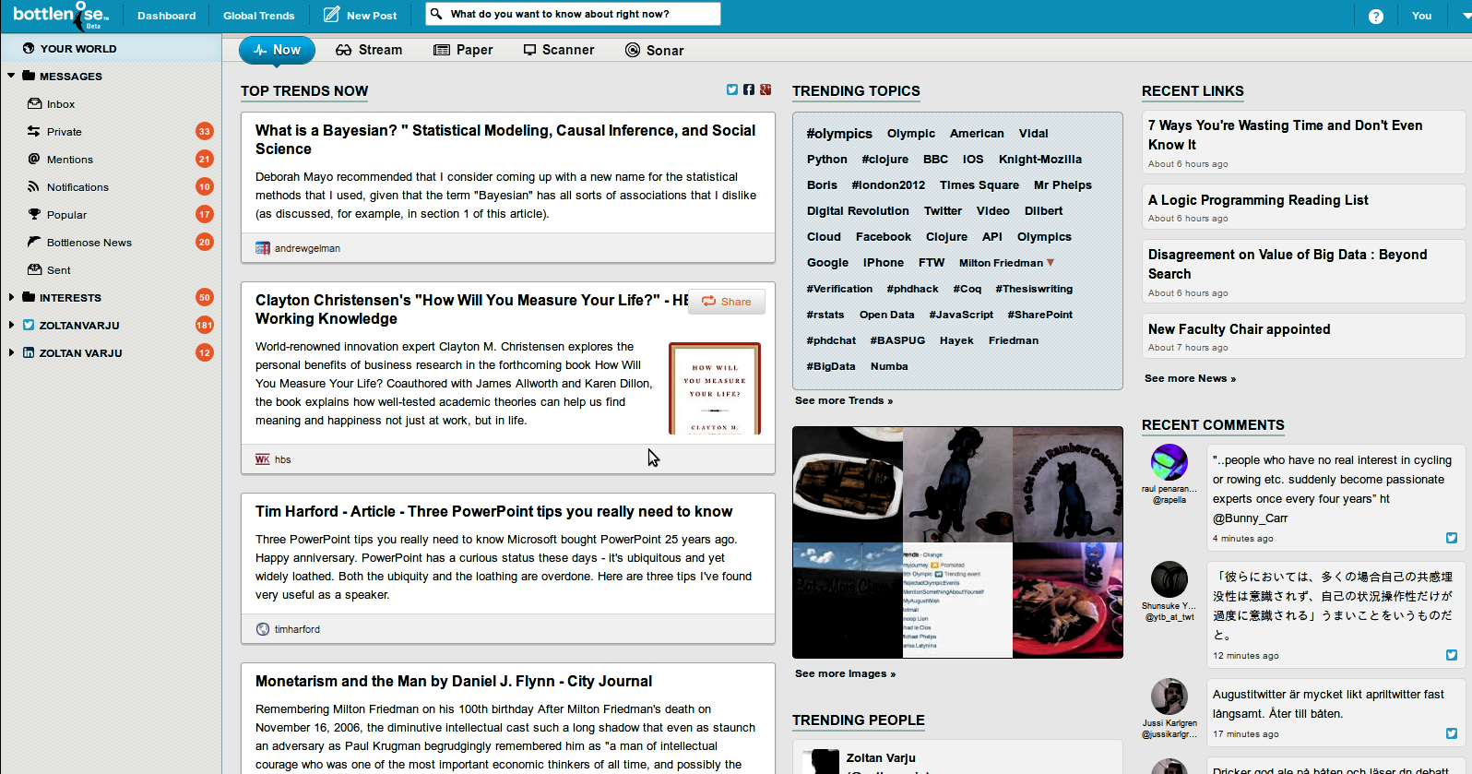Click the Bottlenose News dolphin icon
Viewport: 1472px width, 774px height.
pyautogui.click(x=34, y=242)
